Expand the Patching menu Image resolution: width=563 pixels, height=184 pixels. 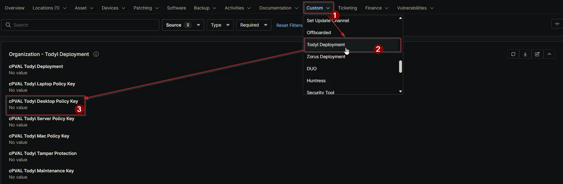(146, 8)
